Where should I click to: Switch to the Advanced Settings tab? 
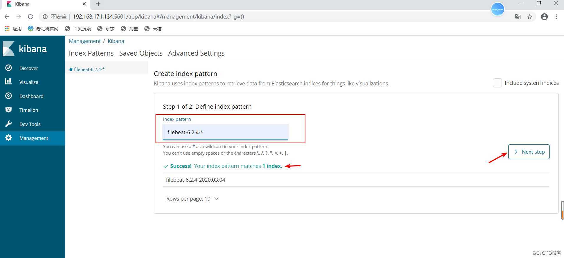coord(196,53)
